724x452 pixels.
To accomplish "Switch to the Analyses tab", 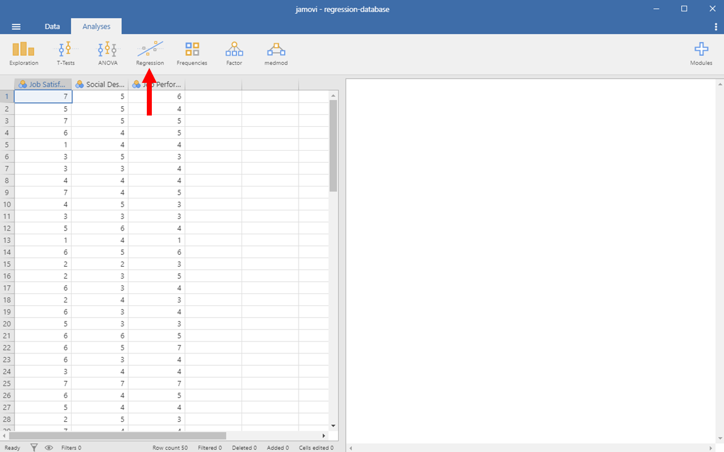I will click(96, 27).
